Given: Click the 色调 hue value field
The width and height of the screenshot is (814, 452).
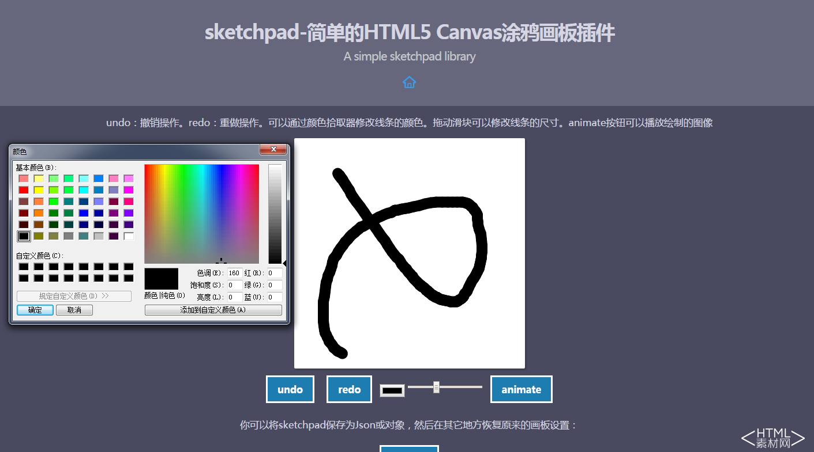Looking at the screenshot, I should (x=234, y=273).
